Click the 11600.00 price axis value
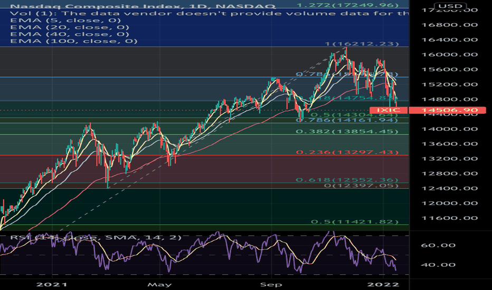 [450, 218]
